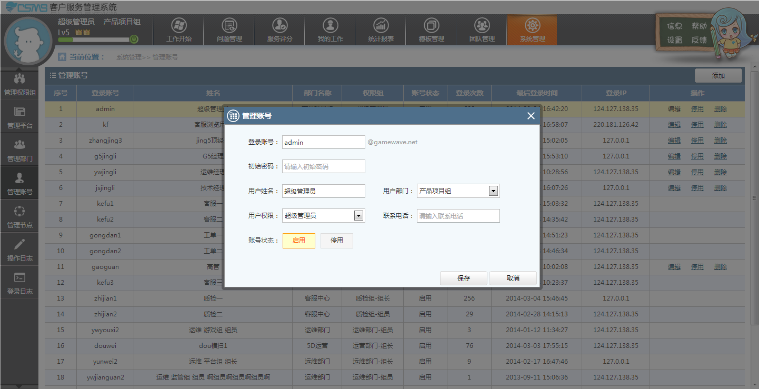Image resolution: width=759 pixels, height=389 pixels.
Task: Click 编辑 in the gaoguan row
Action: (674, 267)
